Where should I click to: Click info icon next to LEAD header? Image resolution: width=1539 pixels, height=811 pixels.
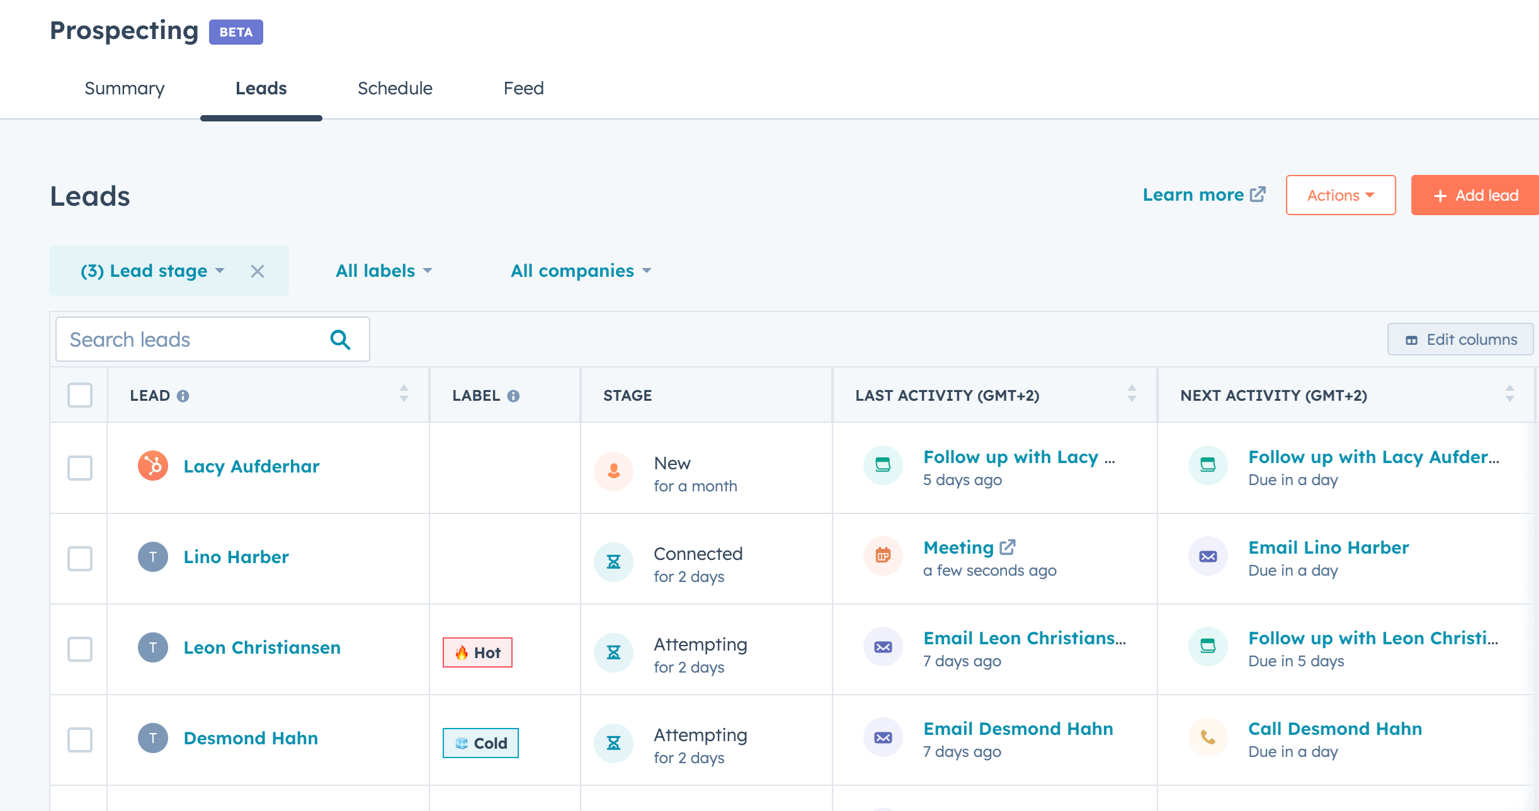click(183, 396)
